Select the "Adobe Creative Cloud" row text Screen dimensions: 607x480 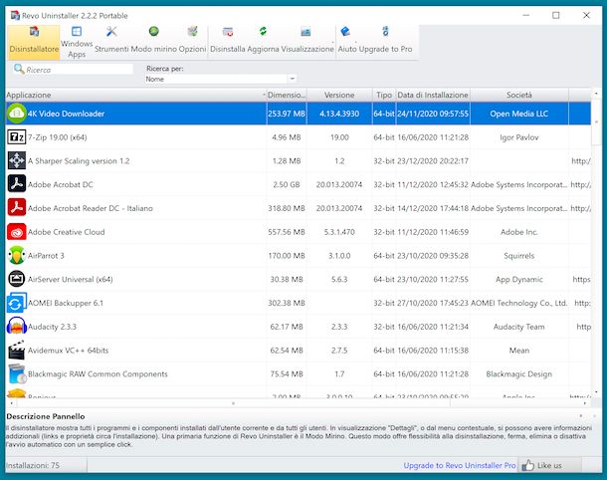pyautogui.click(x=67, y=232)
